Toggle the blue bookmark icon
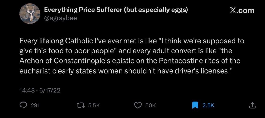Viewport: 265px width, 118px height. [x=195, y=105]
